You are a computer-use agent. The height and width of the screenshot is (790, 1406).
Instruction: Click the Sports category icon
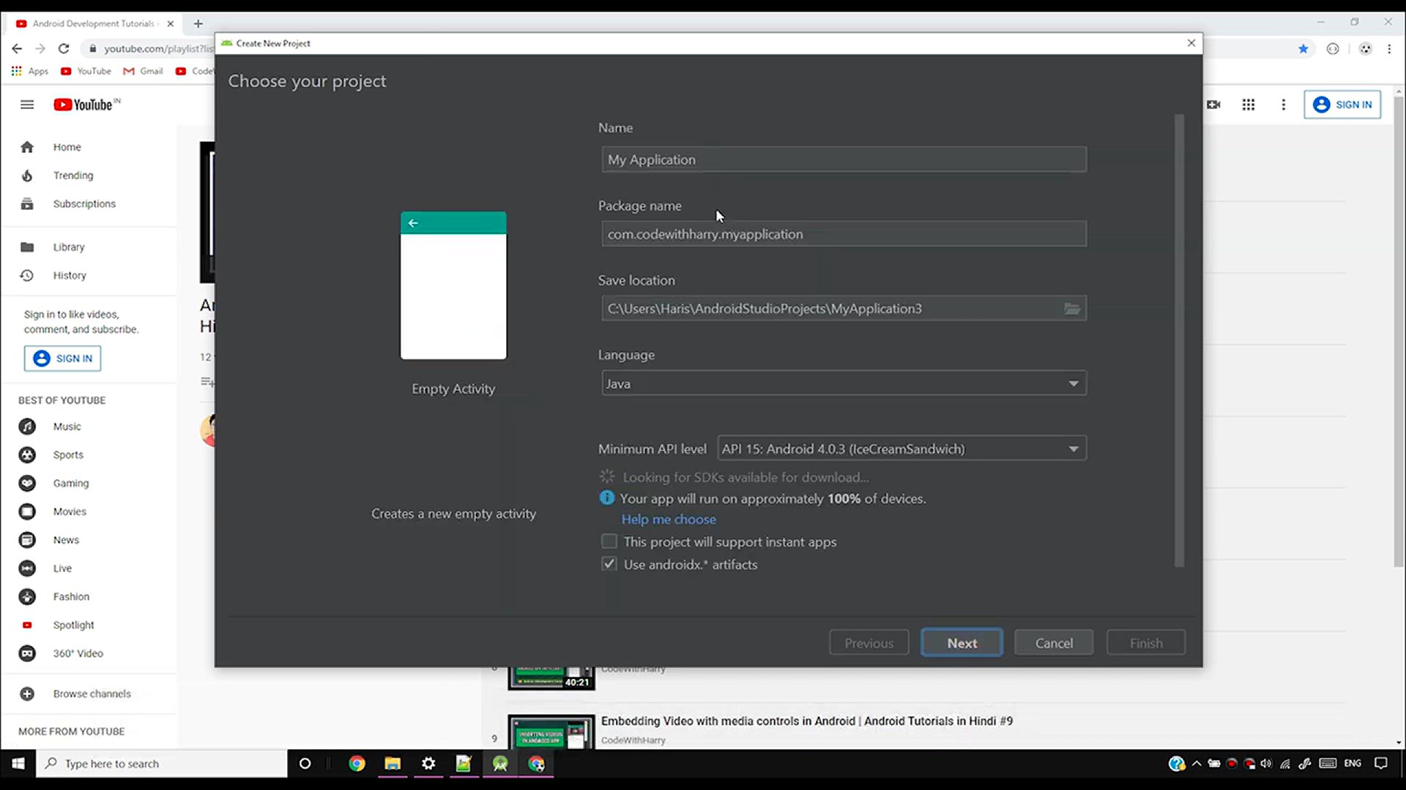tap(27, 455)
